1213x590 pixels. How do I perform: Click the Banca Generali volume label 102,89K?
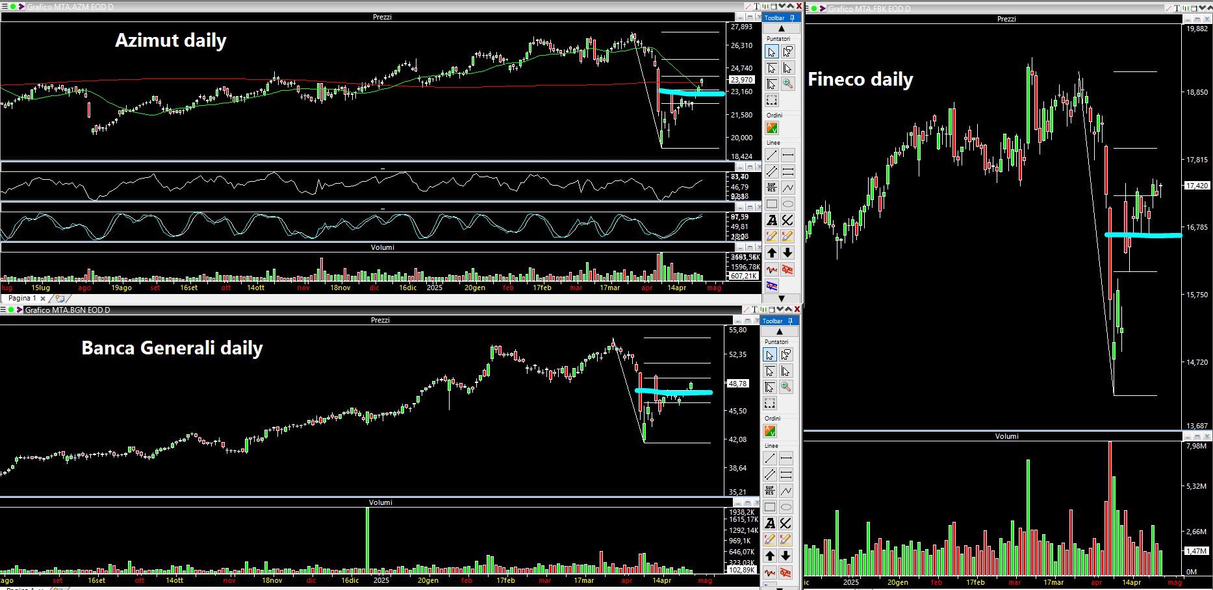click(x=741, y=570)
